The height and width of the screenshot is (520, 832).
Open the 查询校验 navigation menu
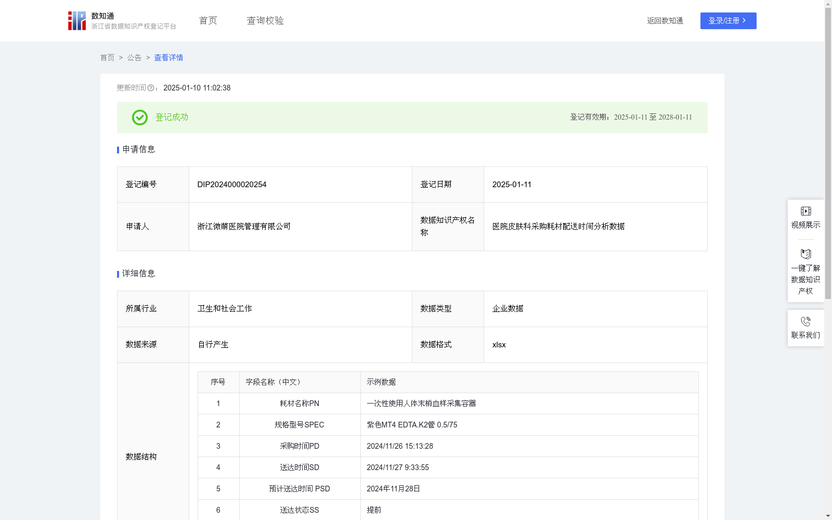[265, 21]
